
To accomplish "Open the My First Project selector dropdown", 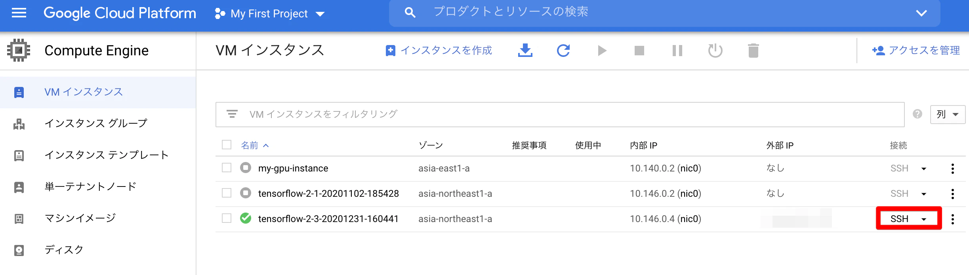I will [x=269, y=14].
